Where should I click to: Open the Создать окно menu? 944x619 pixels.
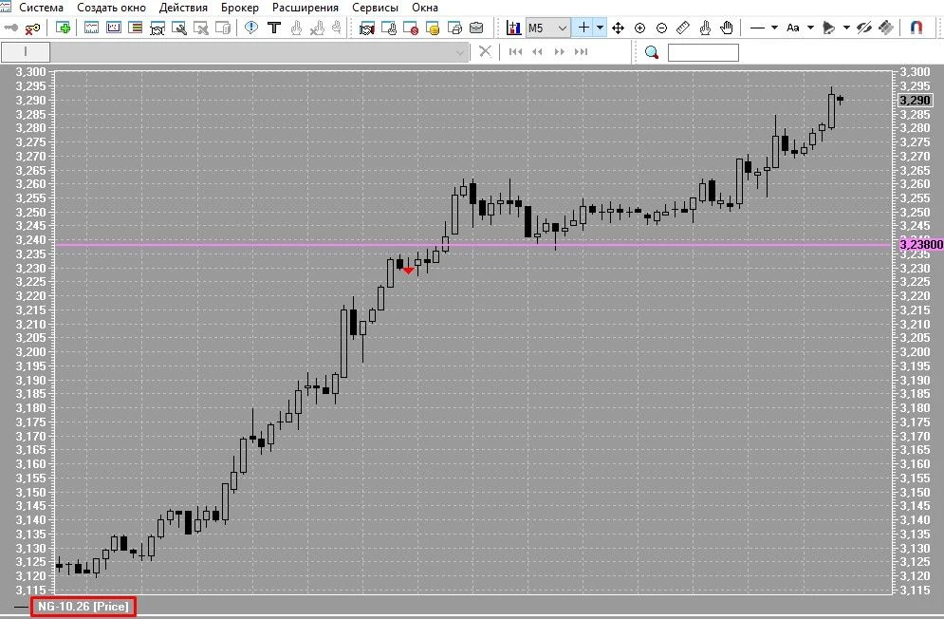111,8
